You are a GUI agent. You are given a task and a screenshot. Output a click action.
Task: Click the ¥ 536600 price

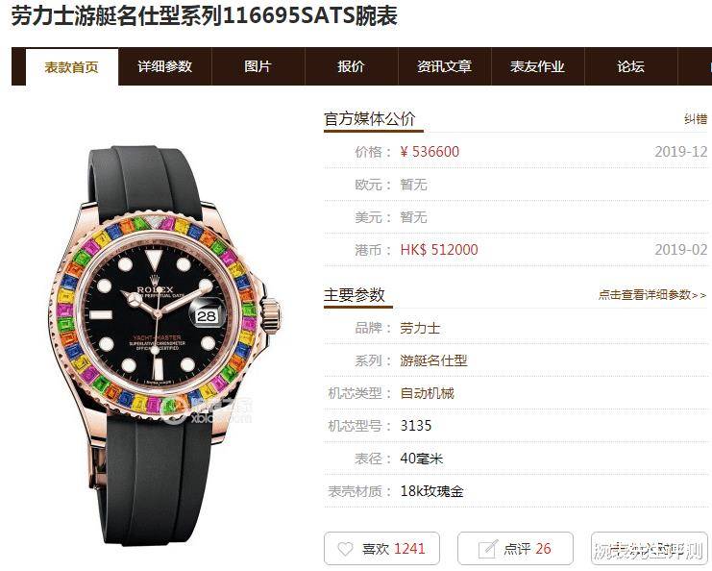point(430,151)
